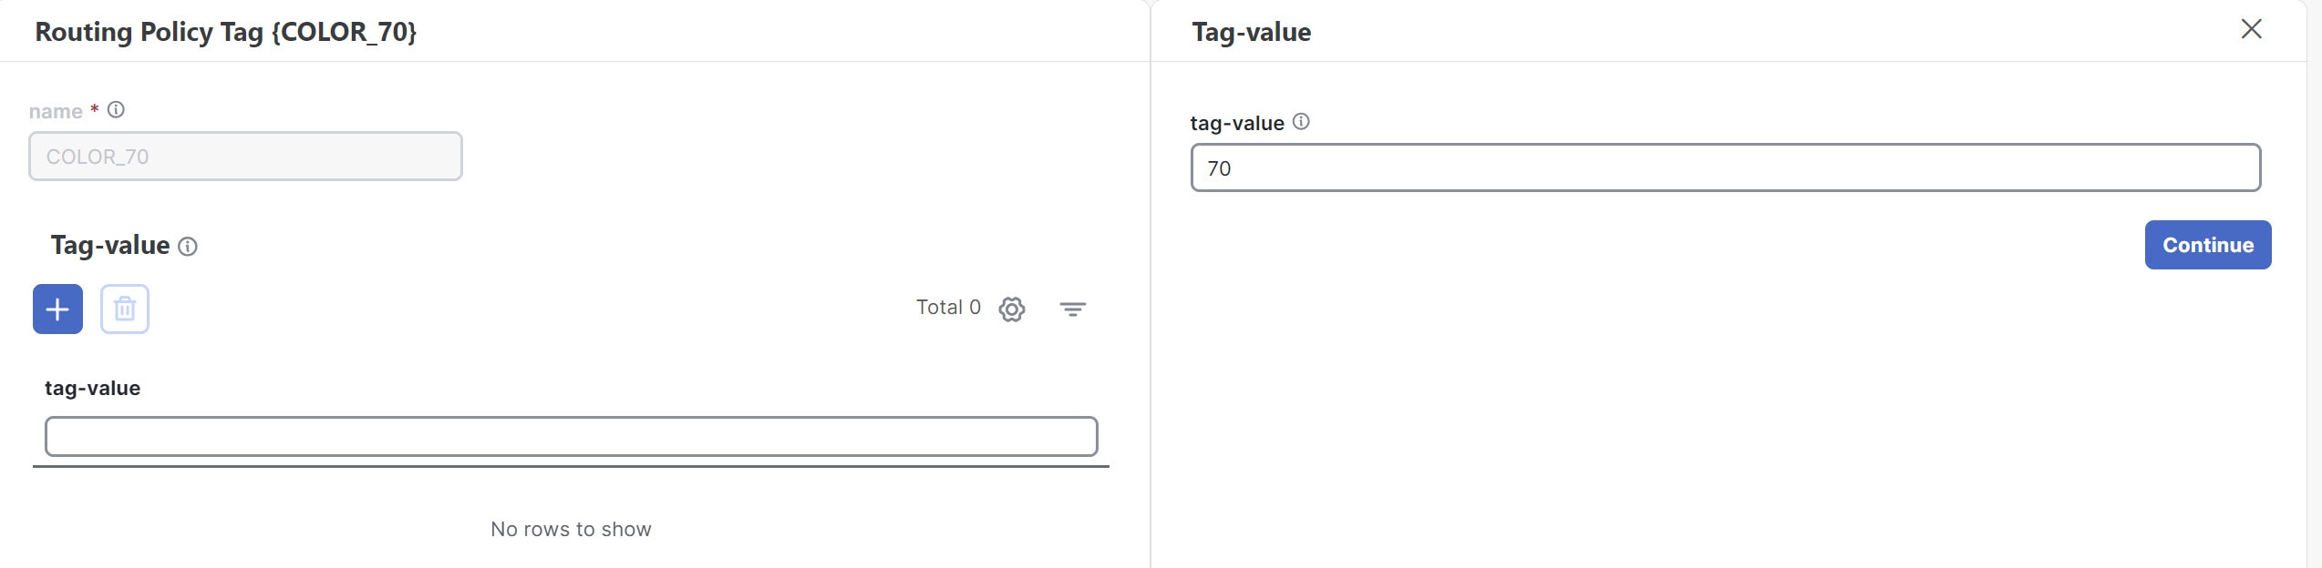Click the Tag-value panel heading
Screen dimensions: 2322x568
[x=1251, y=31]
